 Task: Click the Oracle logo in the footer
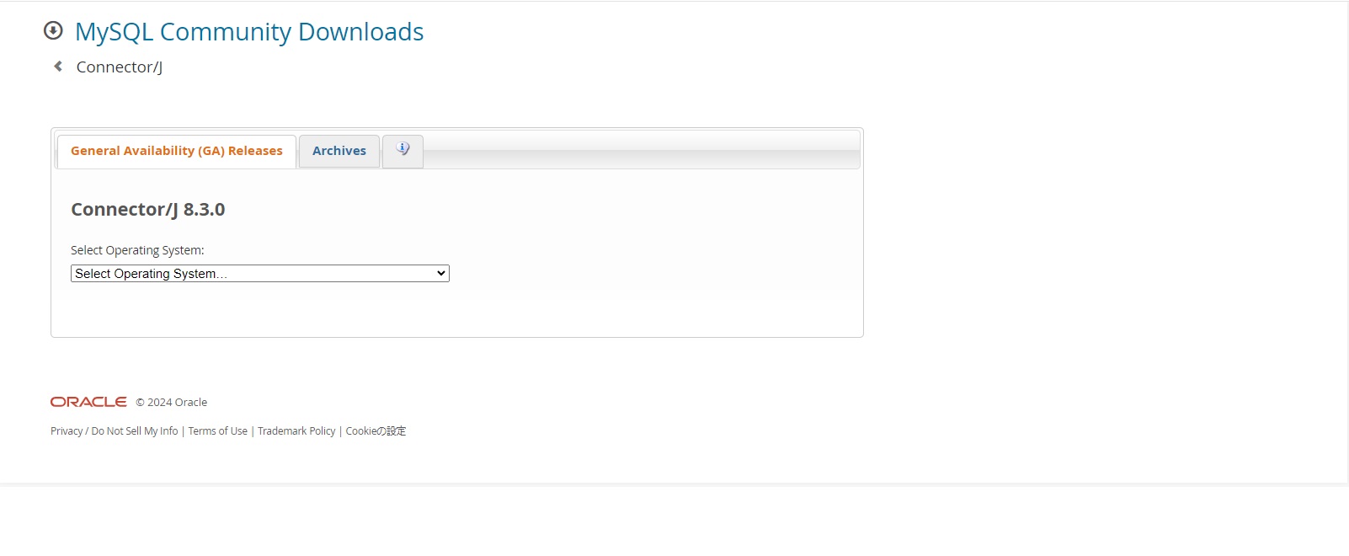88,402
